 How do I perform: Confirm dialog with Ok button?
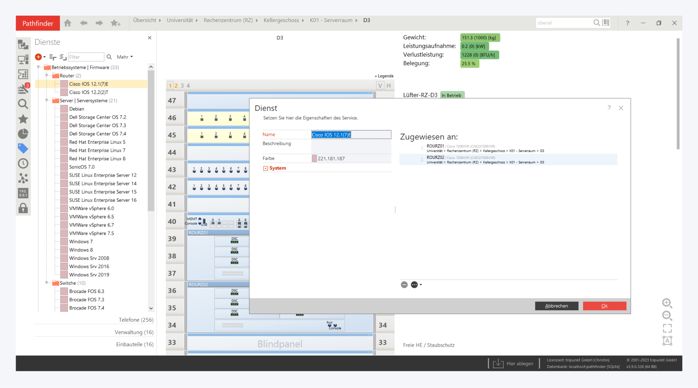pyautogui.click(x=604, y=306)
